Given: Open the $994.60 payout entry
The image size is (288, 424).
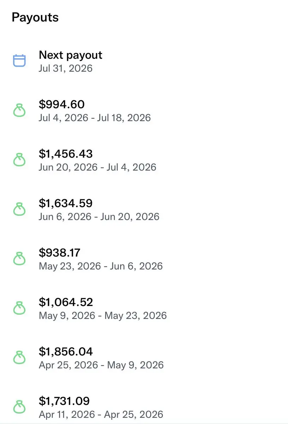Looking at the screenshot, I should [x=144, y=111].
